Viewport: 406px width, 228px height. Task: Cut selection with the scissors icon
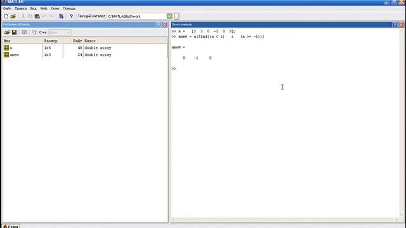pos(23,16)
